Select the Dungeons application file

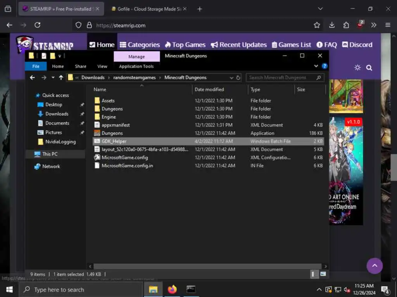coord(208,133)
